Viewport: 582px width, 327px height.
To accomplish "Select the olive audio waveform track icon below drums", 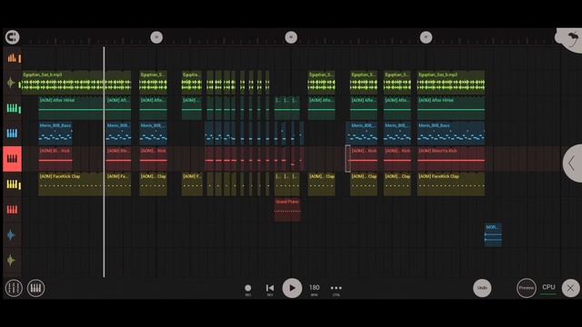I will 11,83.
